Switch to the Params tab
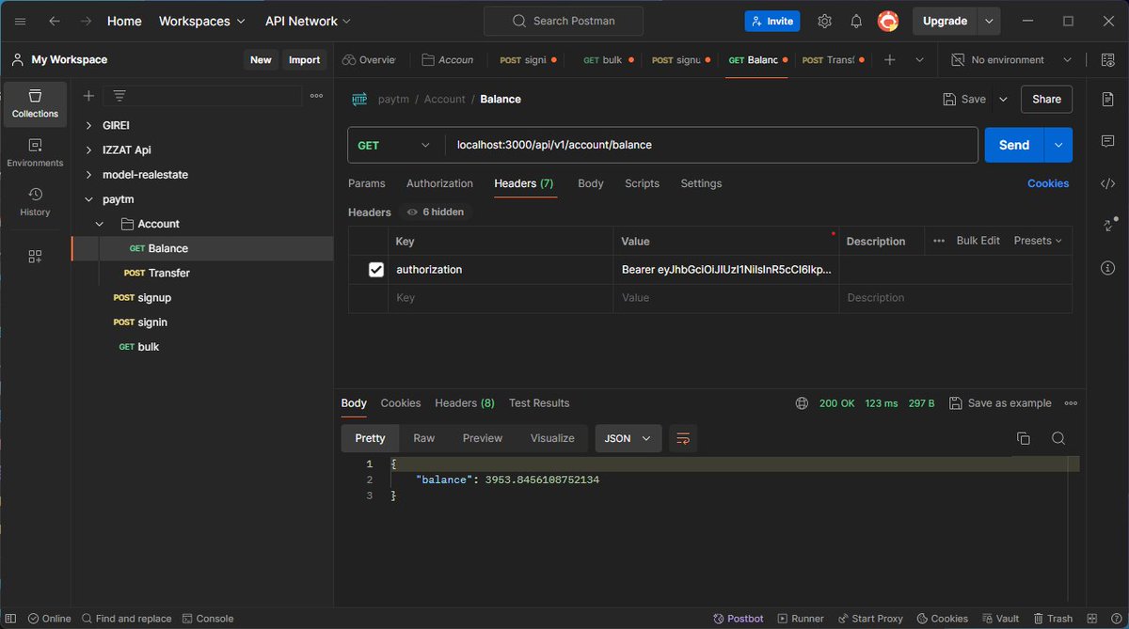The width and height of the screenshot is (1129, 629). click(367, 183)
